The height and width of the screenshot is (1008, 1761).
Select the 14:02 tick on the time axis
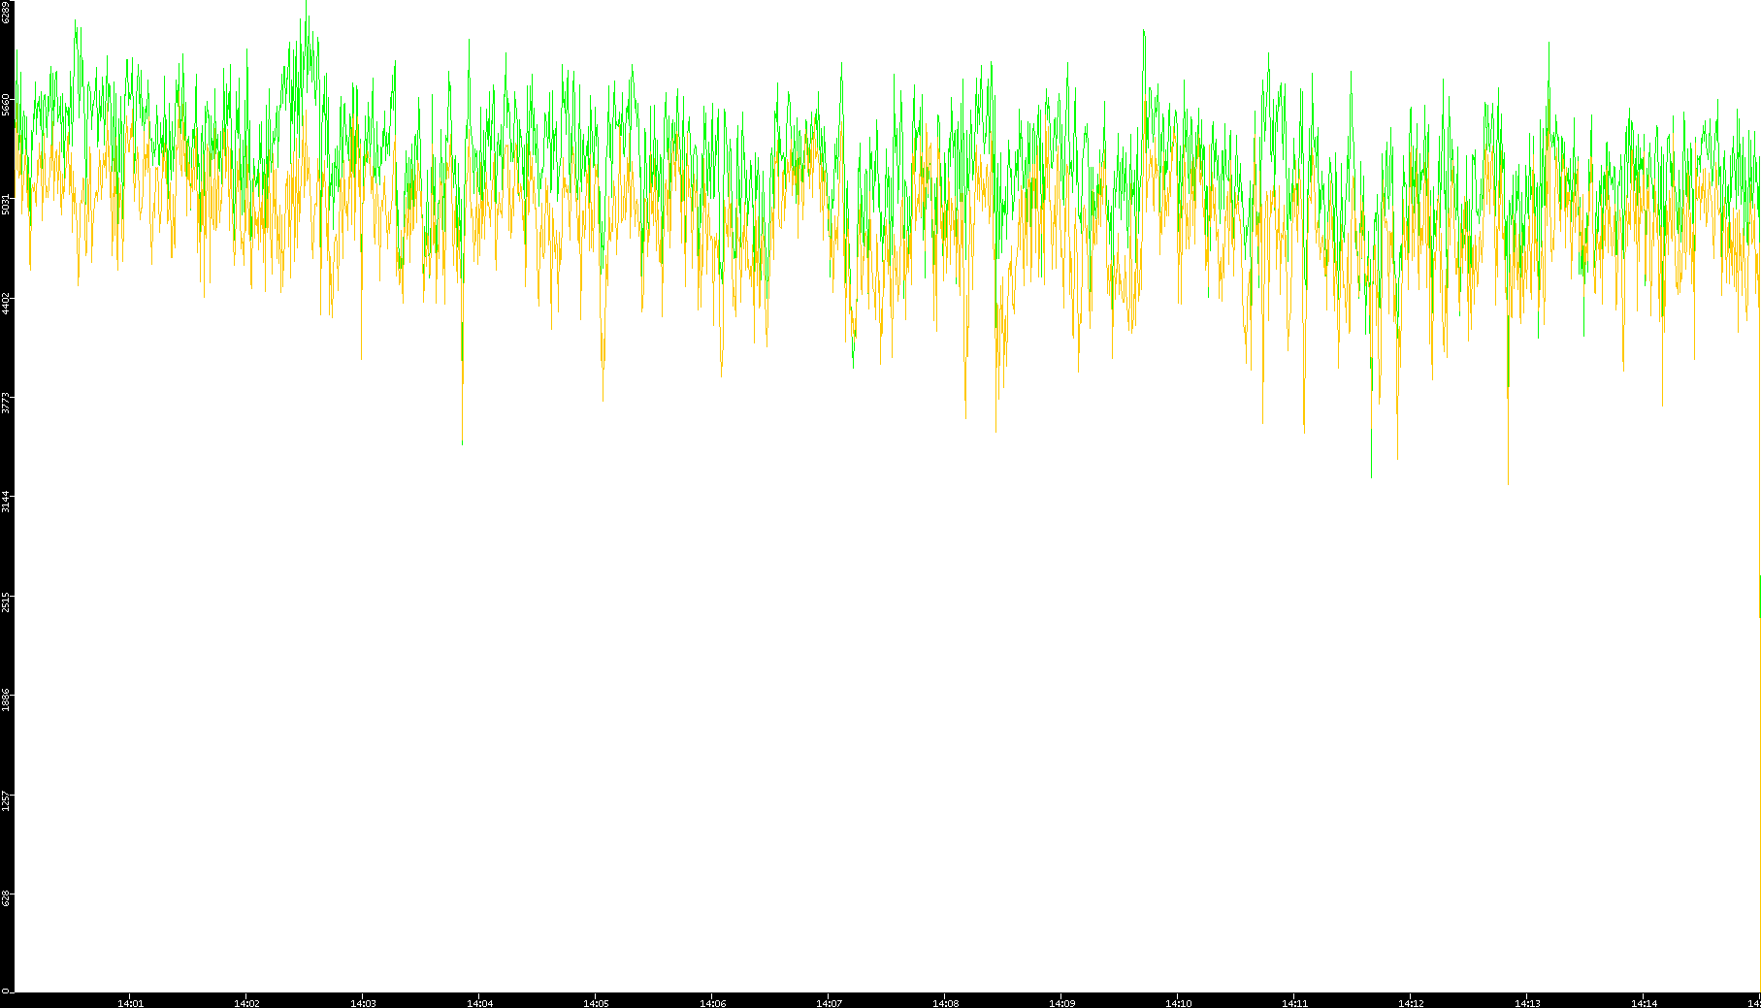coord(246,1002)
